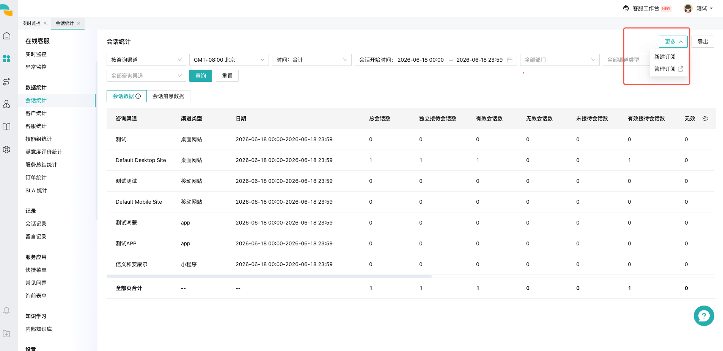Open the settings gear icon in sidebar
This screenshot has height=351, width=723.
[x=6, y=150]
